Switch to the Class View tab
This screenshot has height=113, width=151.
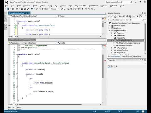137,56
